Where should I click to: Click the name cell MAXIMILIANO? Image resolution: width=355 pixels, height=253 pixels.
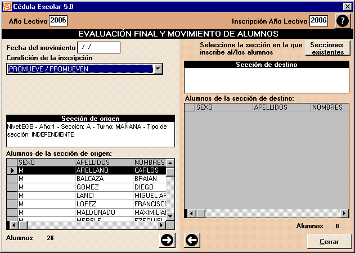pyautogui.click(x=150, y=213)
